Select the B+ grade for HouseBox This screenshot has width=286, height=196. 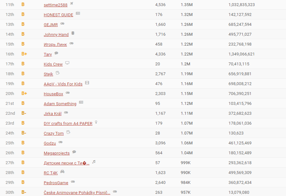pos(24,93)
